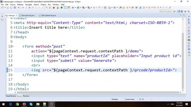The width and height of the screenshot is (191, 107).
Task: Click the Resume debug icon
Action: click(23, 8)
